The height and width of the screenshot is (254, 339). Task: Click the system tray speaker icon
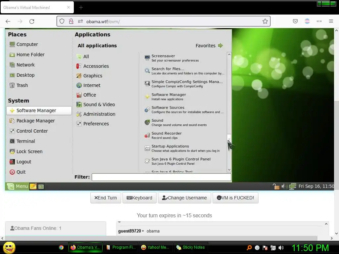point(281,248)
